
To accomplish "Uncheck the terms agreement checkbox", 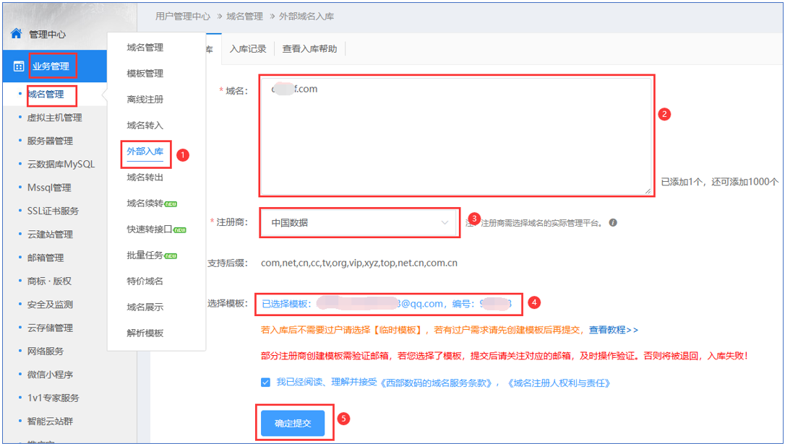I will point(266,382).
